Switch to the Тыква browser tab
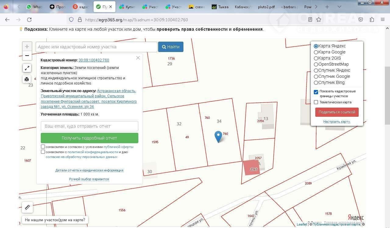The image size is (390, 228). tap(221, 7)
